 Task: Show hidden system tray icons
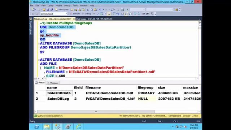(x=173, y=127)
